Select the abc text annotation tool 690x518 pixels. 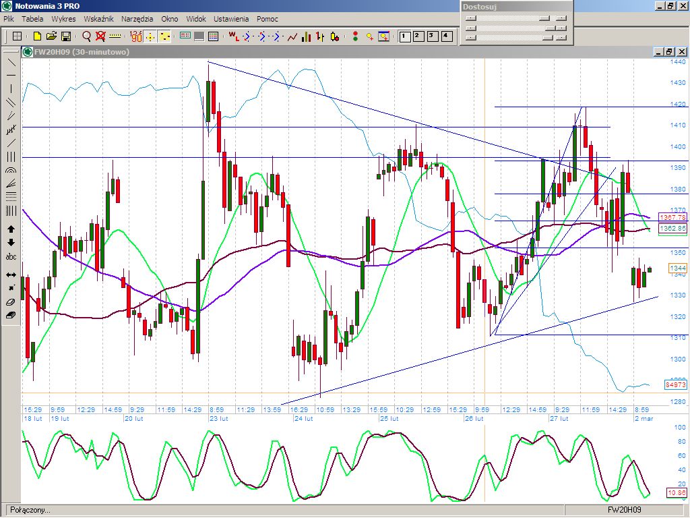(x=11, y=257)
